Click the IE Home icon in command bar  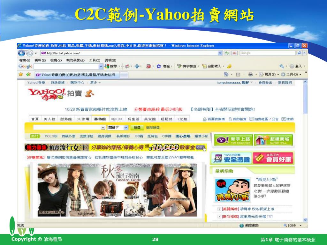click(226, 74)
